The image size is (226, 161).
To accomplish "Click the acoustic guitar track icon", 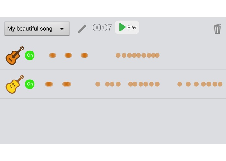I will click(15, 55).
